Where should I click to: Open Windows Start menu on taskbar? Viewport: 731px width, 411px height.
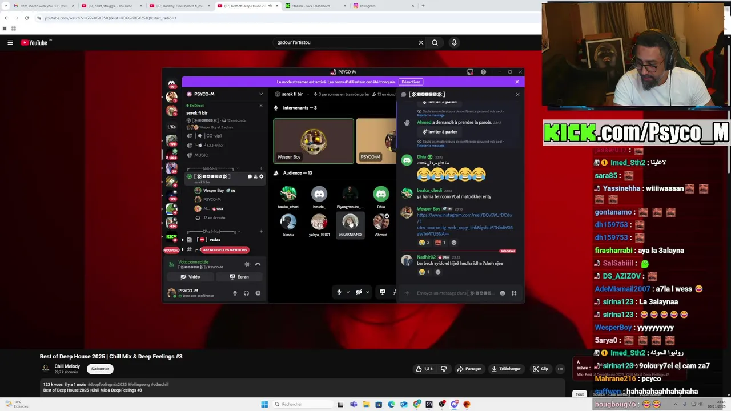click(264, 404)
